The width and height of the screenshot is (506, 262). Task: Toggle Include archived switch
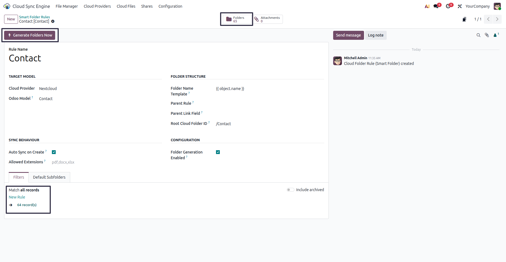point(290,190)
